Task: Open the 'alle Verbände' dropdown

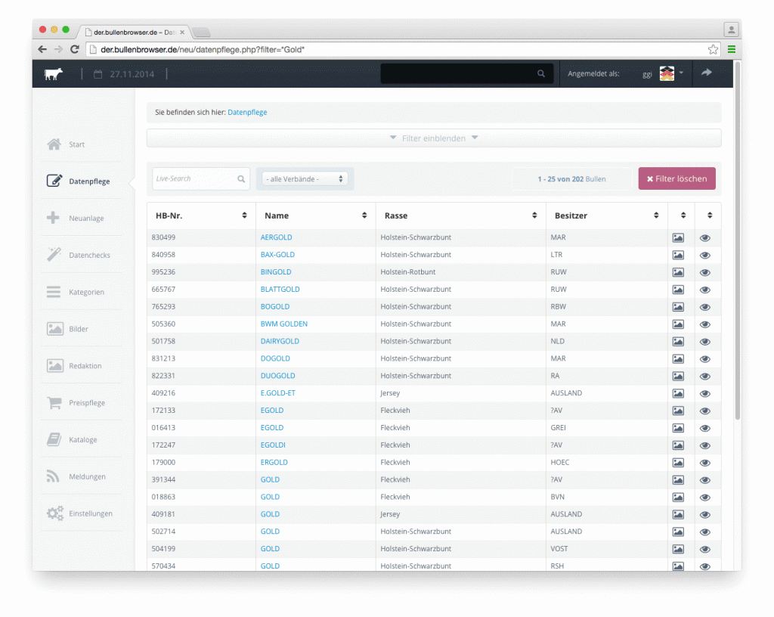Action: click(x=305, y=179)
